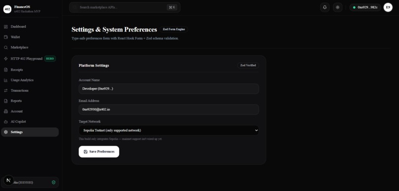
Task: Open HTTP 402 Playground
Action: [x=30, y=59]
